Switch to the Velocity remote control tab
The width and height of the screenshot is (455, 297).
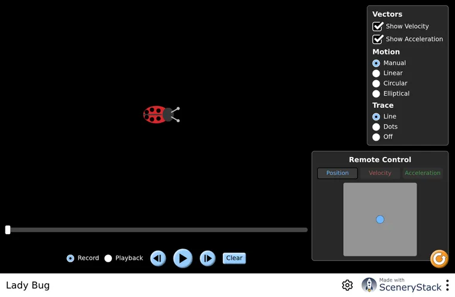380,173
